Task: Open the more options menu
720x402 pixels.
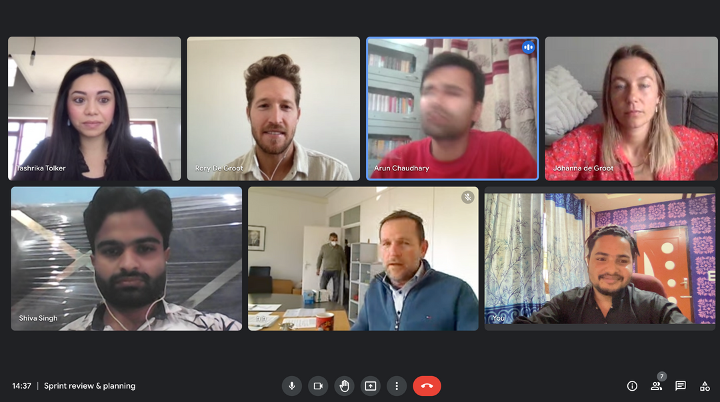Action: coord(397,386)
